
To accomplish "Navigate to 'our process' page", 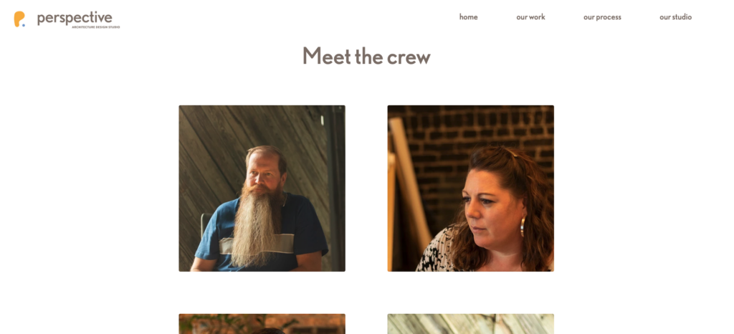I will tap(602, 16).
